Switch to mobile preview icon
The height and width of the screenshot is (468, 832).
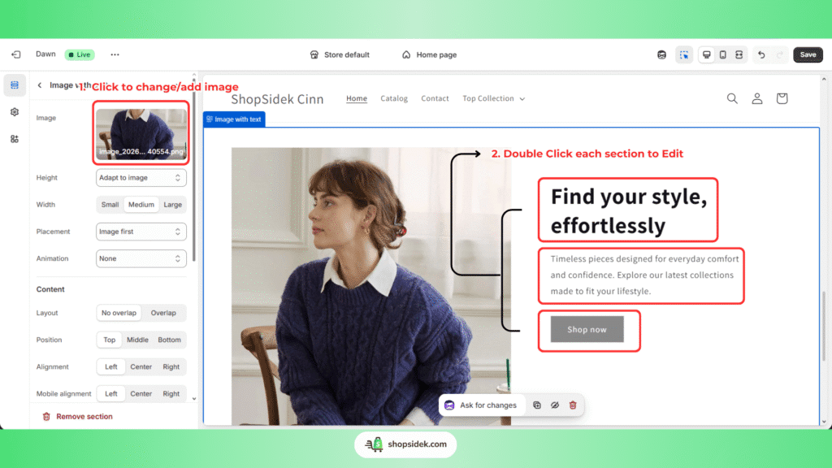pyautogui.click(x=722, y=54)
